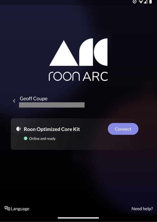Click the language translate icon

point(7,208)
